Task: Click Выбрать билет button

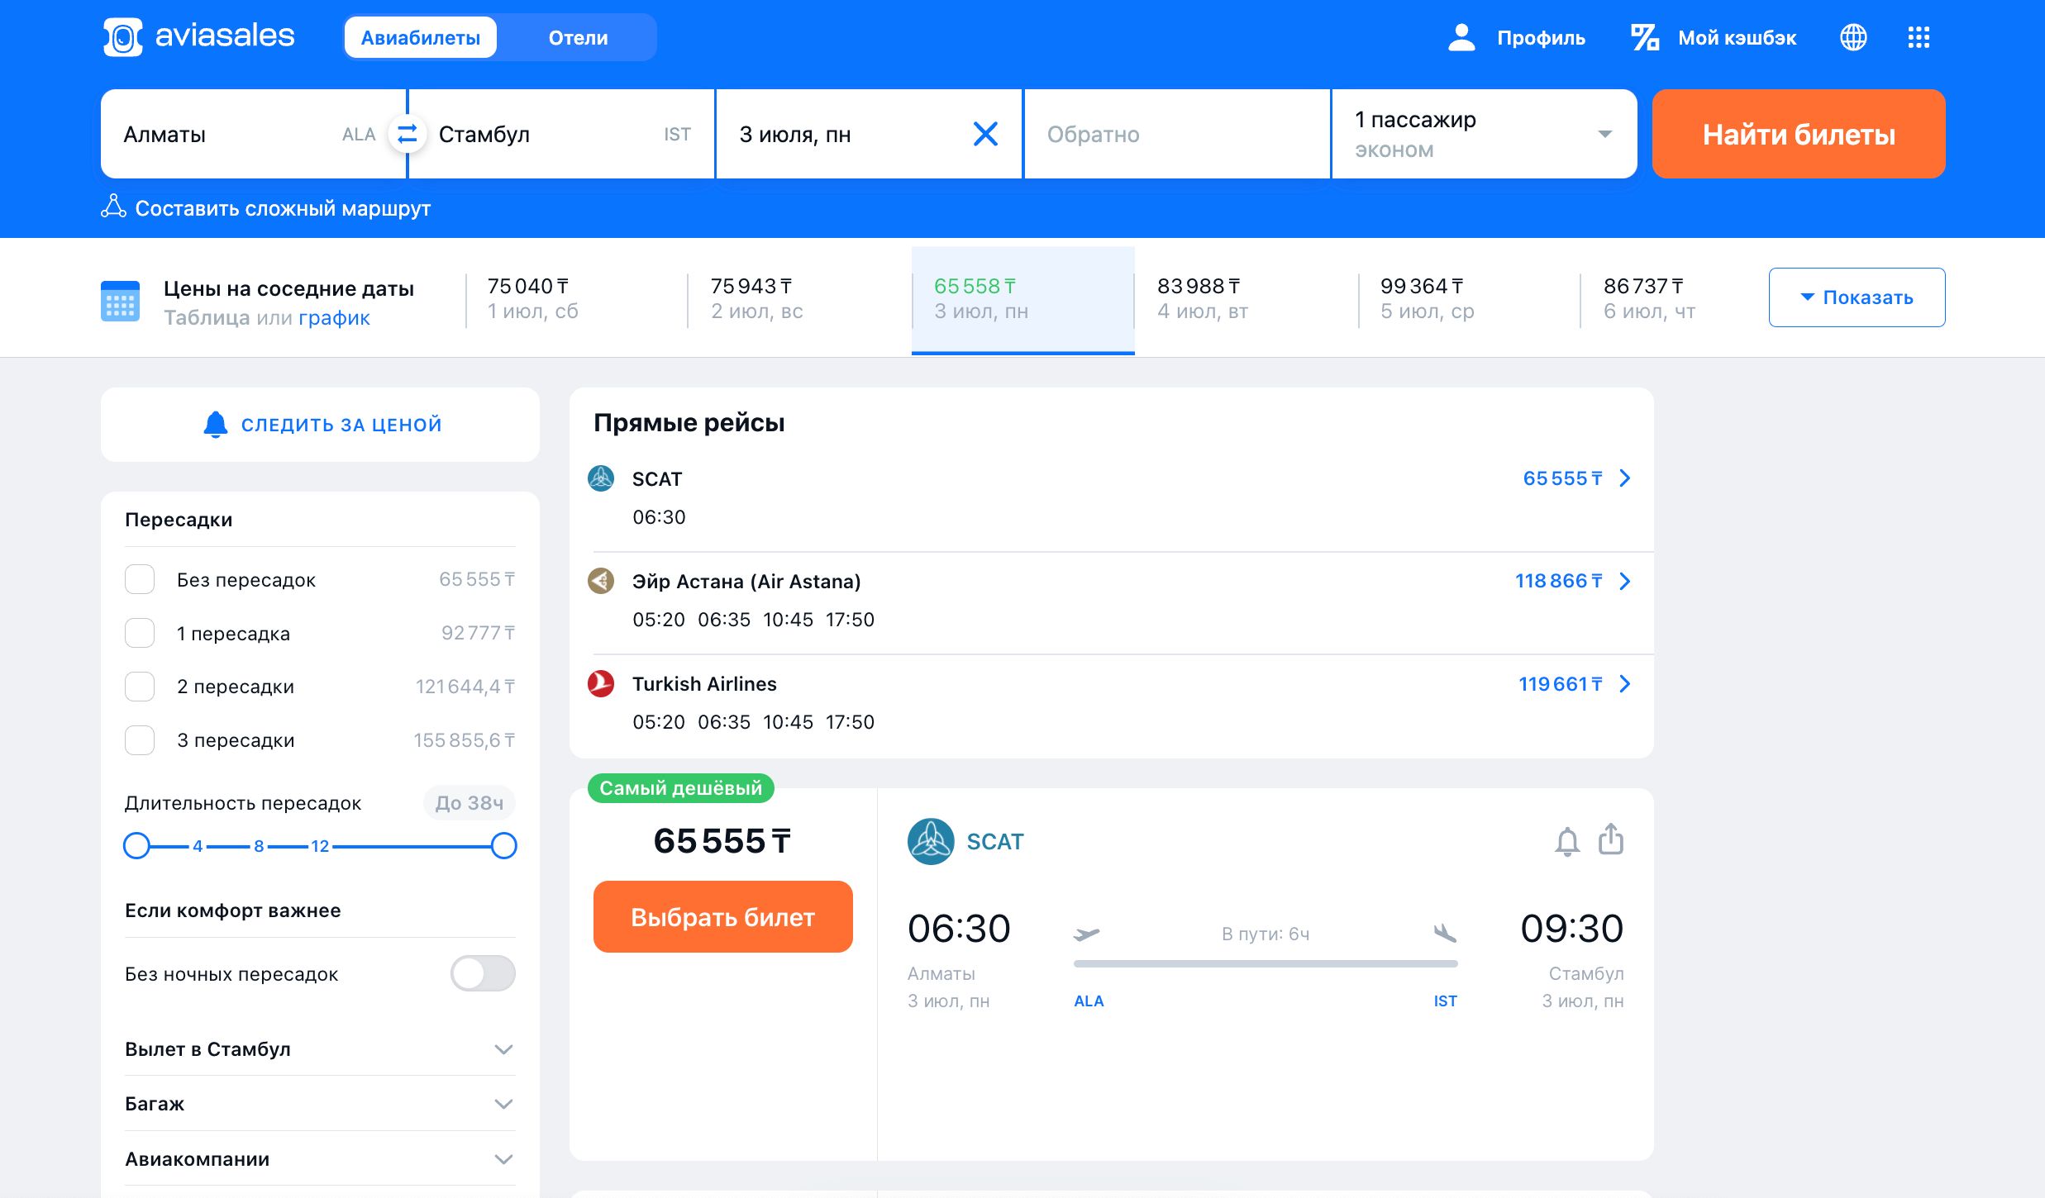Action: [723, 917]
